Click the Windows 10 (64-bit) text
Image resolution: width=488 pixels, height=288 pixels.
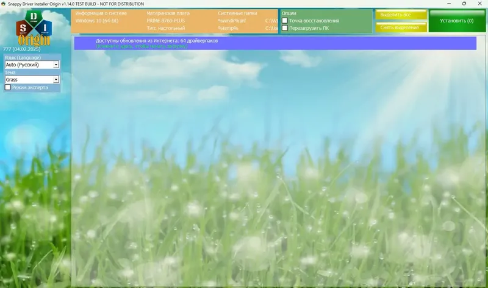click(97, 21)
